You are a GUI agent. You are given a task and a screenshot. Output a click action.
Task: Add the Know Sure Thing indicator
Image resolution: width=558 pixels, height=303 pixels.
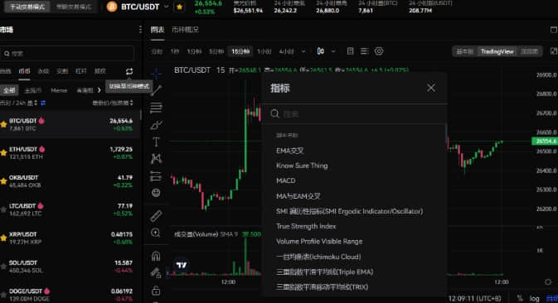coord(302,166)
